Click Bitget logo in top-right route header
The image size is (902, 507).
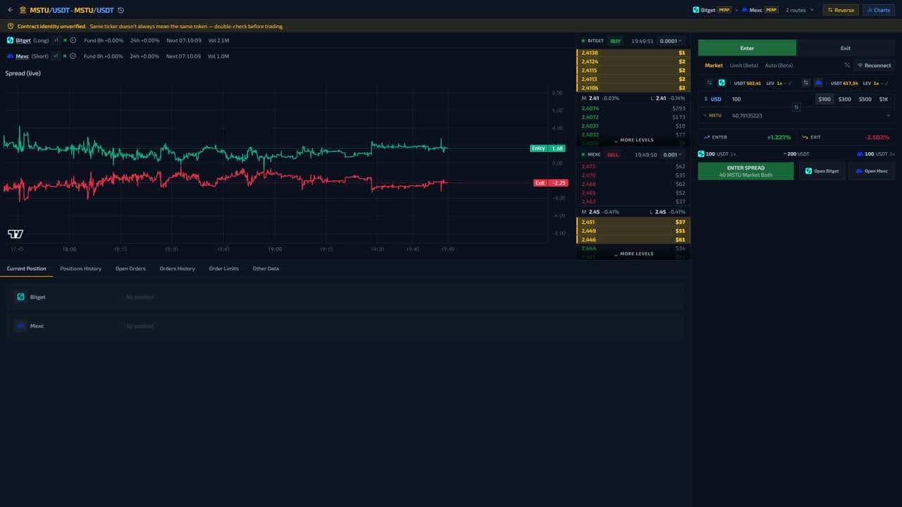coord(696,10)
